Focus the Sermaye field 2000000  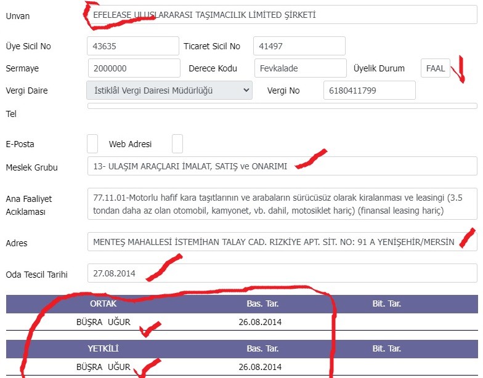(x=134, y=68)
